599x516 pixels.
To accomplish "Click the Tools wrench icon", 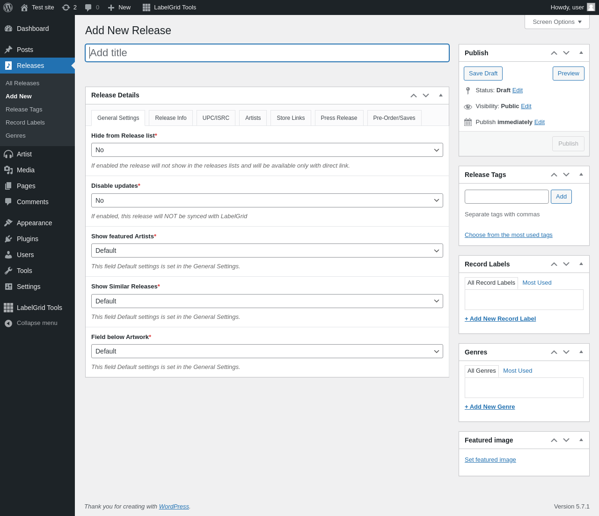I will [8, 271].
